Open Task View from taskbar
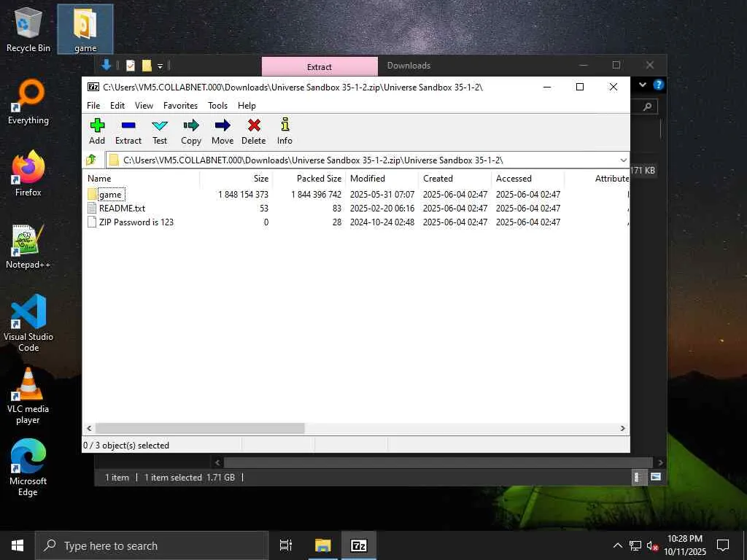This screenshot has width=747, height=560. [x=286, y=545]
